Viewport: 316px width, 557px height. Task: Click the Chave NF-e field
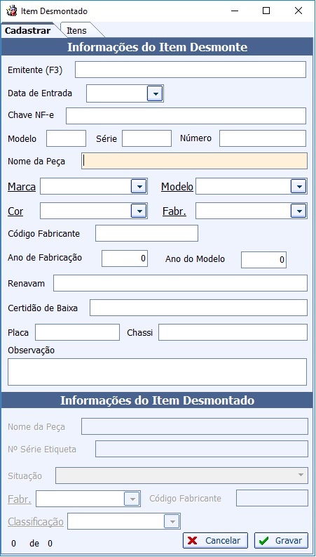click(186, 116)
